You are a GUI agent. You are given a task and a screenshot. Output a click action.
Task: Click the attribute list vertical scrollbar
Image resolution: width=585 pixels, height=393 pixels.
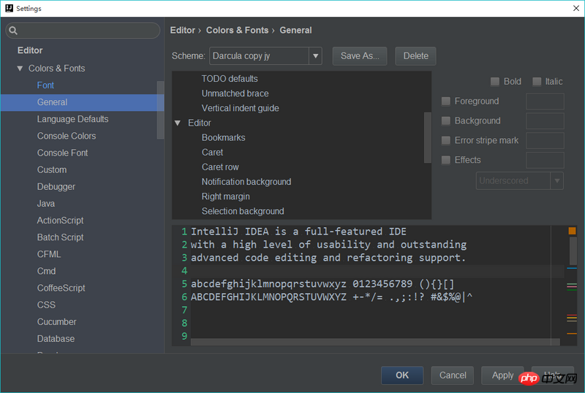click(x=428, y=137)
